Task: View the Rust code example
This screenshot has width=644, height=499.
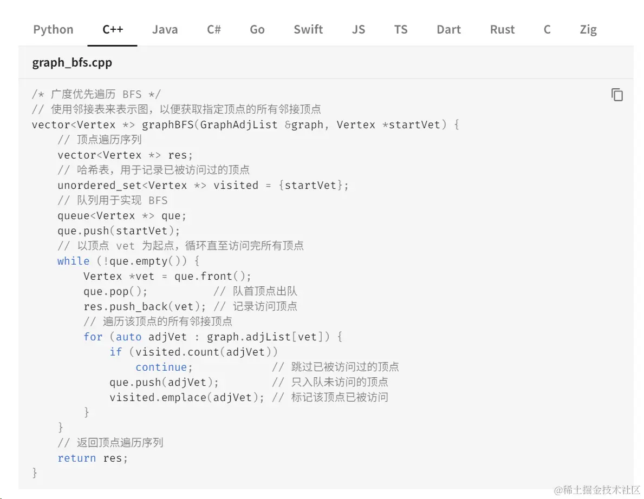Action: coord(502,30)
